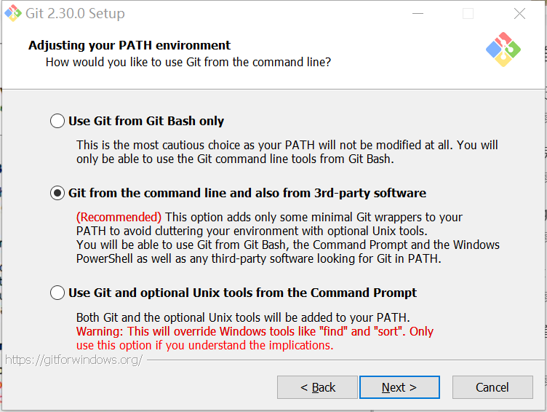Click the Git icon in the title bar
Viewport: 547px width, 412px height.
[13, 13]
